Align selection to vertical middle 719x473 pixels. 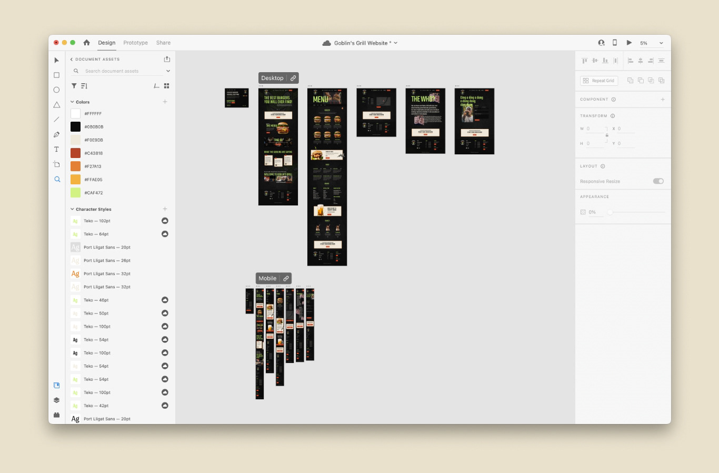(x=595, y=61)
